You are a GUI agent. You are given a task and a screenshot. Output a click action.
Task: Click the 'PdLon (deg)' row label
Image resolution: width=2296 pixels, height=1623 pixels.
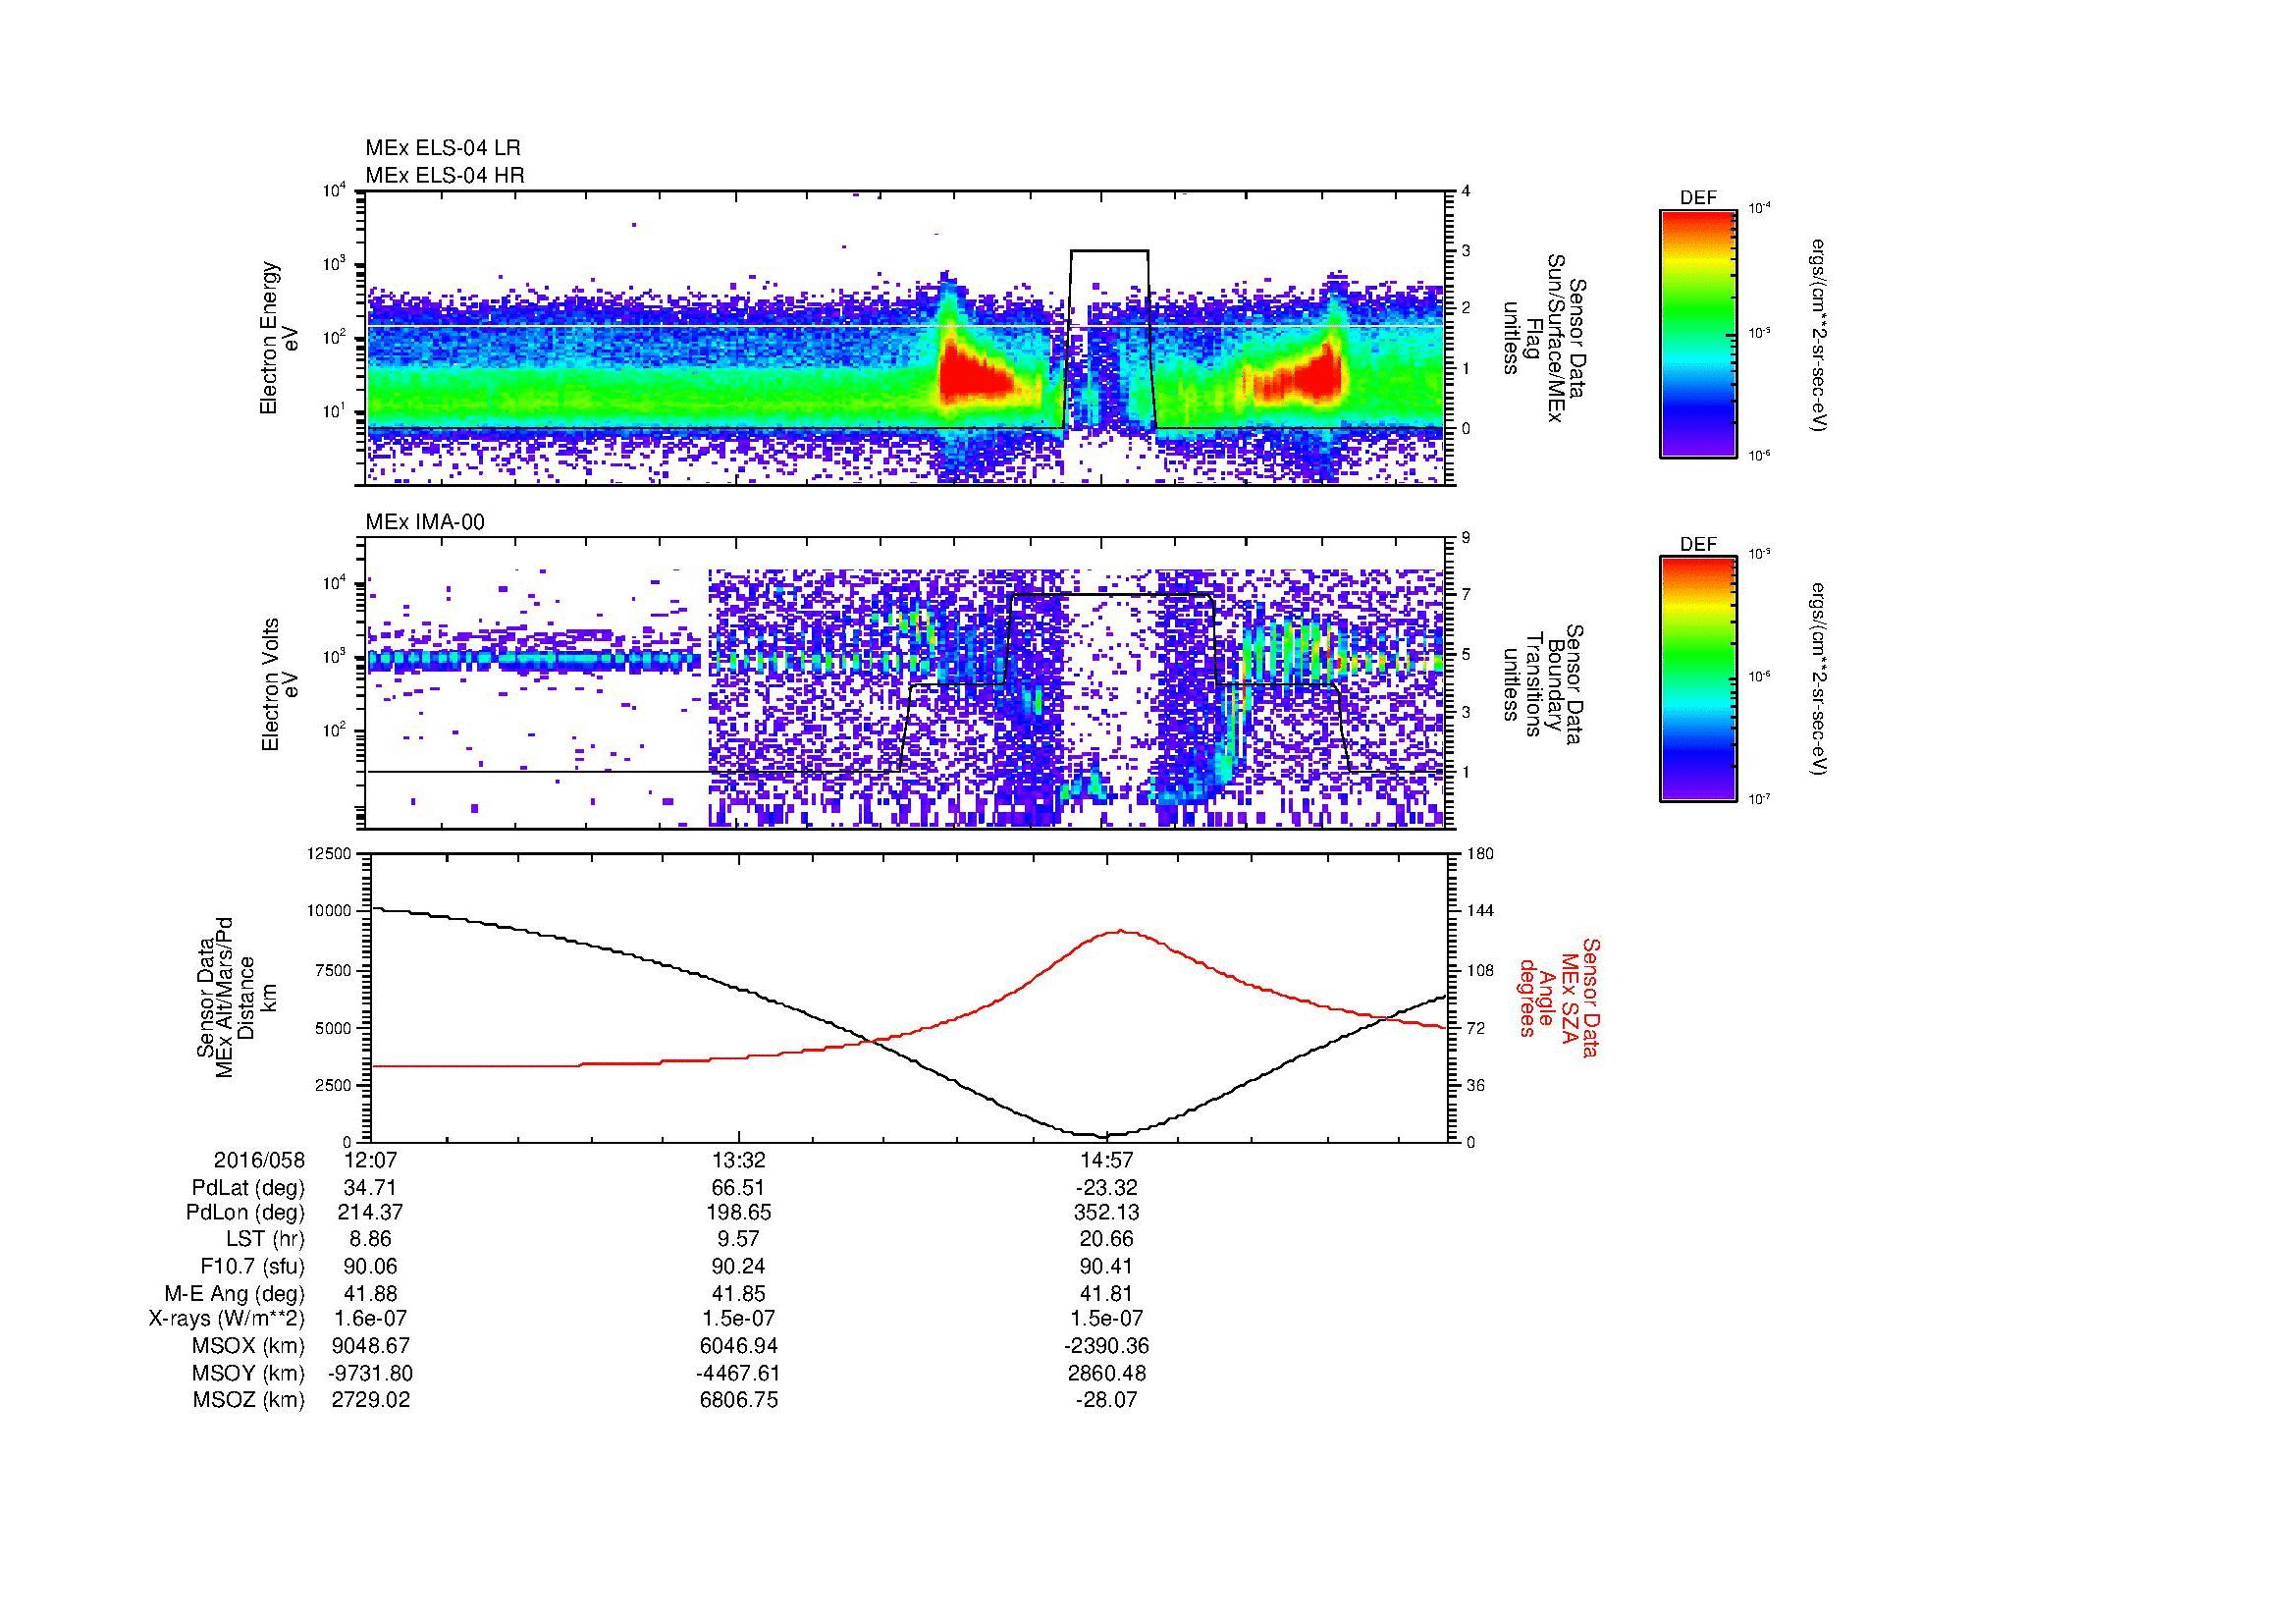coord(247,1212)
